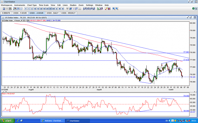
Task: Click the 77.439 horizontal line label
Action: point(186,60)
